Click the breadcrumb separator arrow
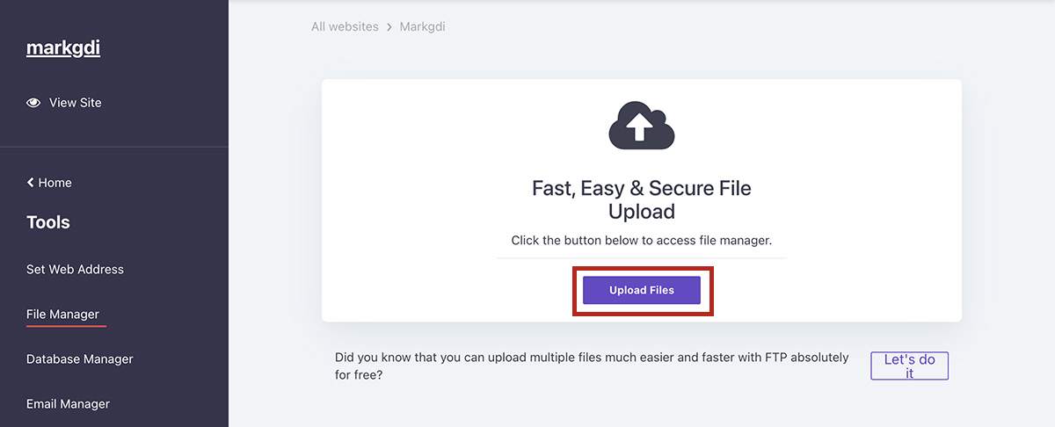1055x427 pixels. [x=389, y=27]
